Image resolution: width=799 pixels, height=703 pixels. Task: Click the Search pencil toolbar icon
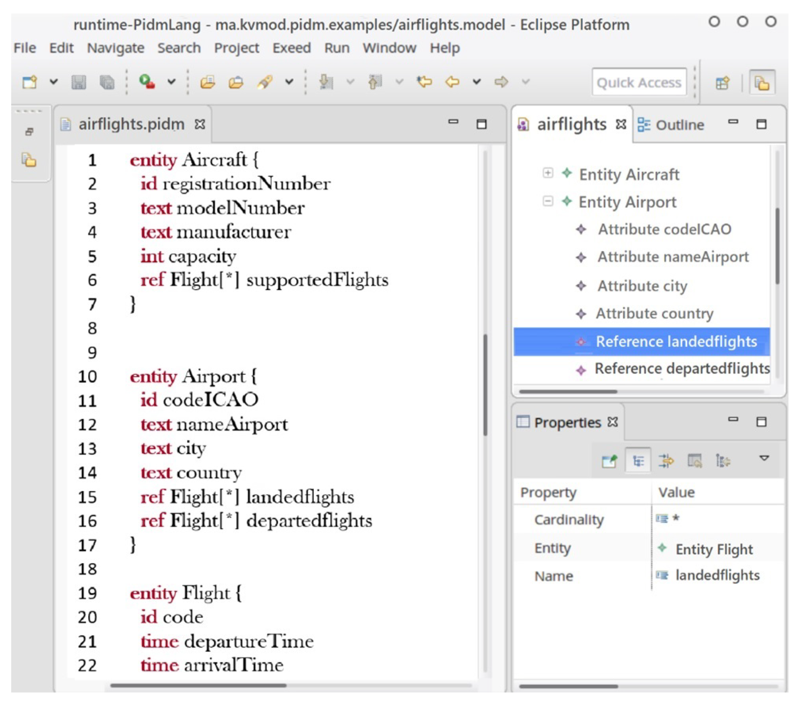point(265,82)
